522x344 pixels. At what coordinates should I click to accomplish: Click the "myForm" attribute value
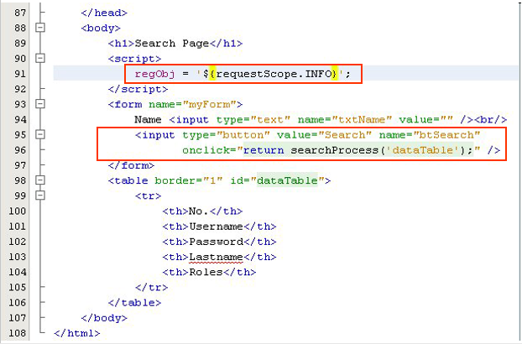click(x=210, y=105)
